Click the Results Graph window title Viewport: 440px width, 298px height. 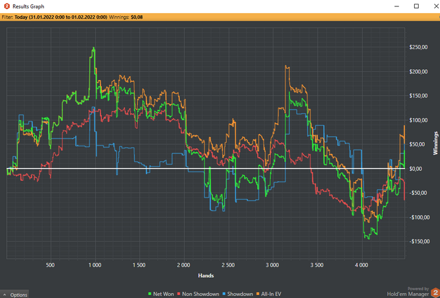tap(28, 6)
